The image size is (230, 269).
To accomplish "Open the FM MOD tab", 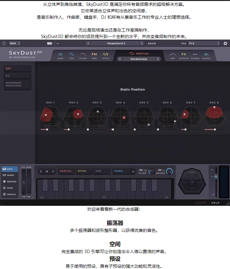I will (x=94, y=56).
